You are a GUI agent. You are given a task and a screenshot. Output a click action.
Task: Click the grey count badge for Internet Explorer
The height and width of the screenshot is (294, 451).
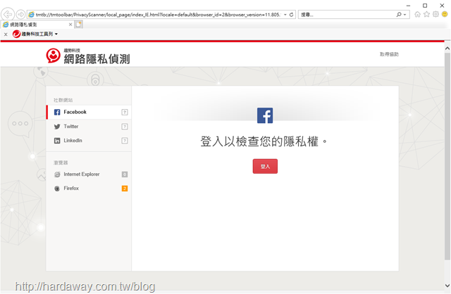[125, 174]
